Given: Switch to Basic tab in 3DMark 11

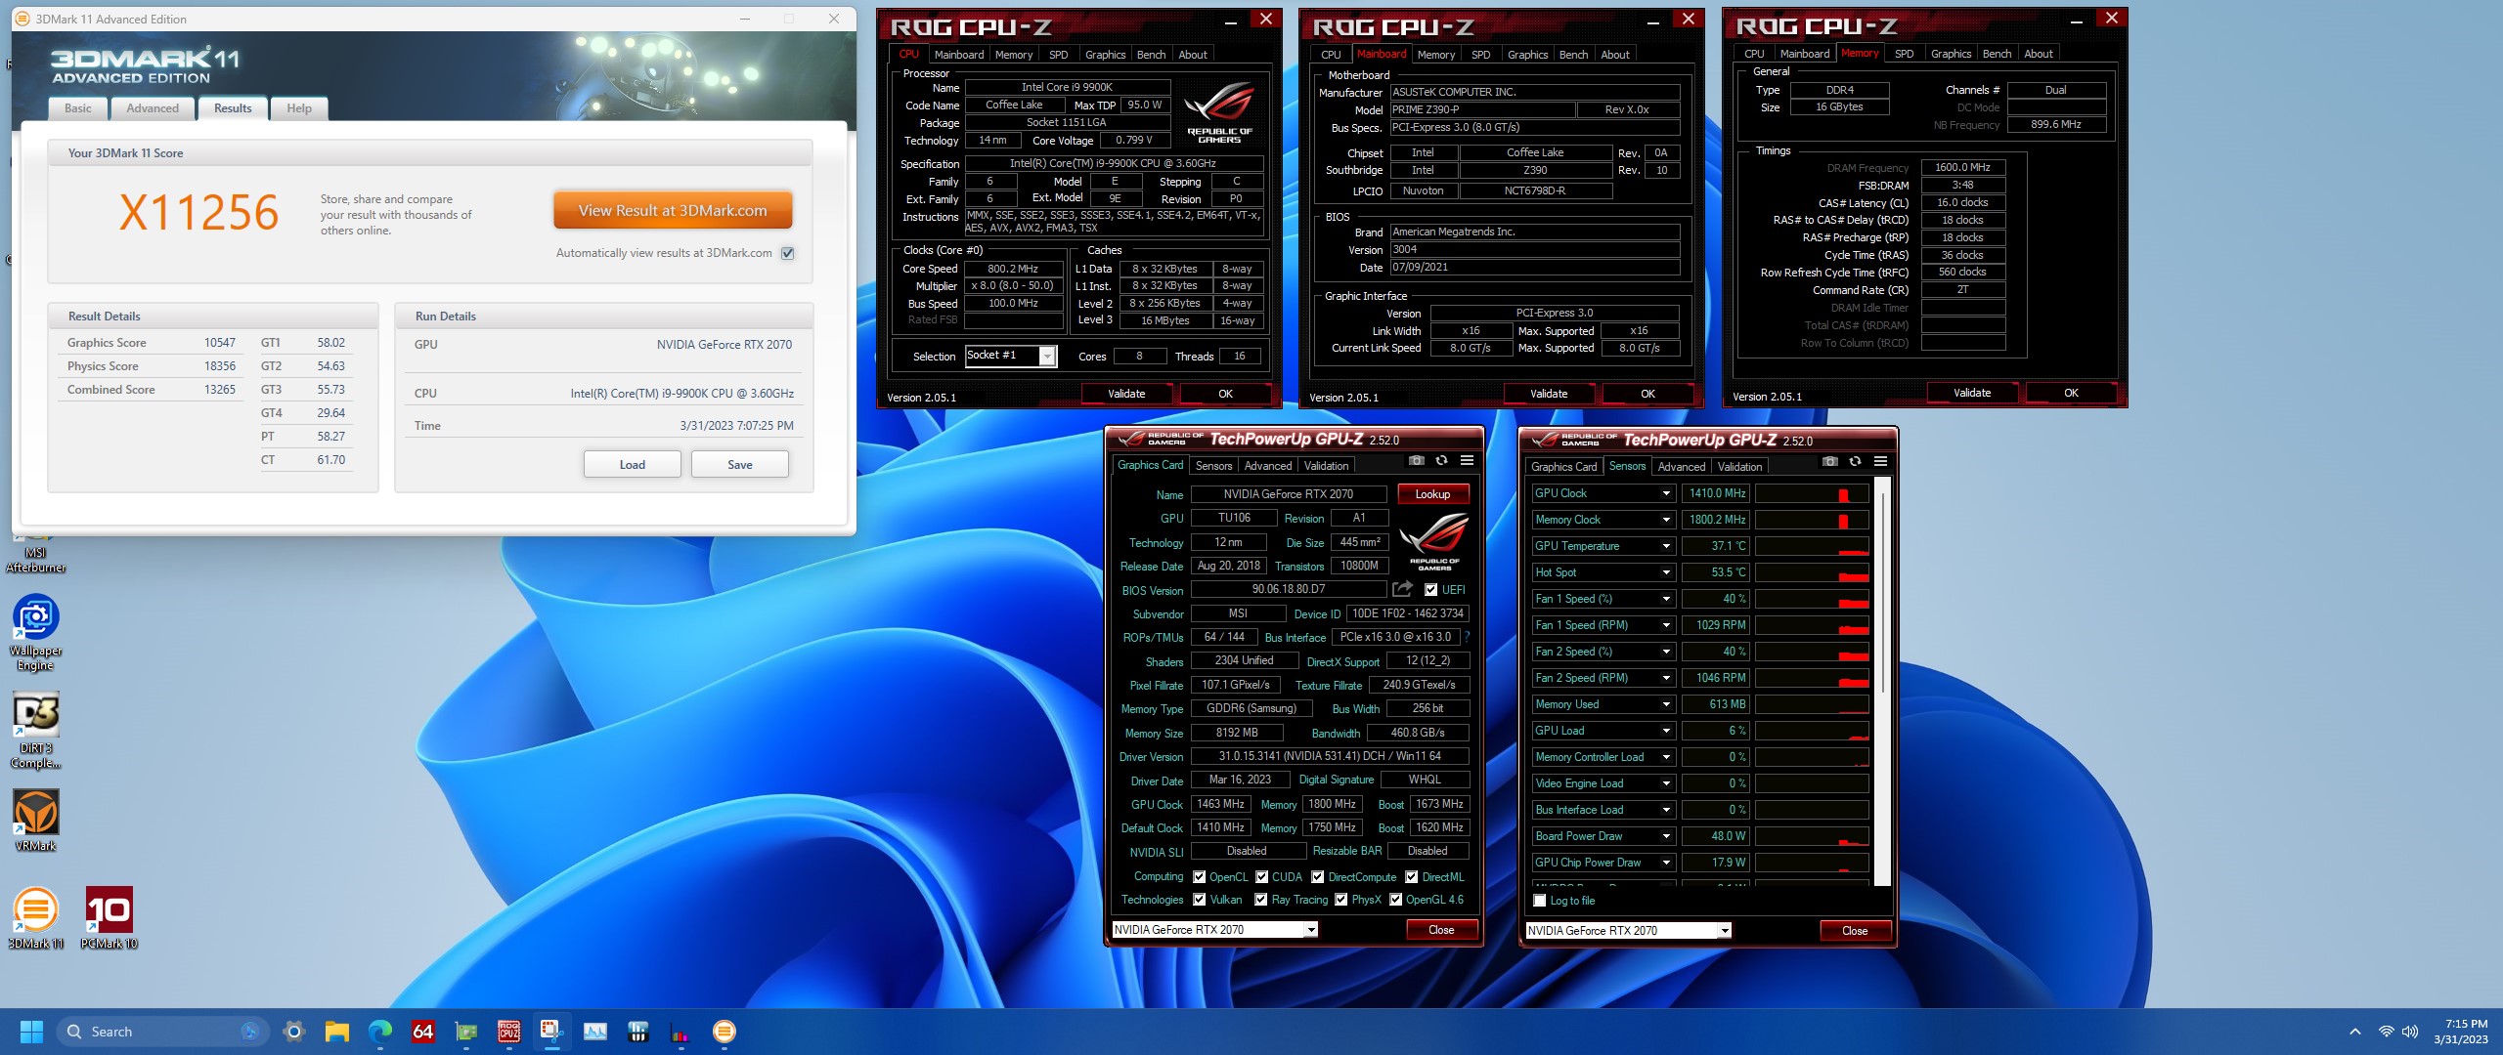Looking at the screenshot, I should 78,108.
